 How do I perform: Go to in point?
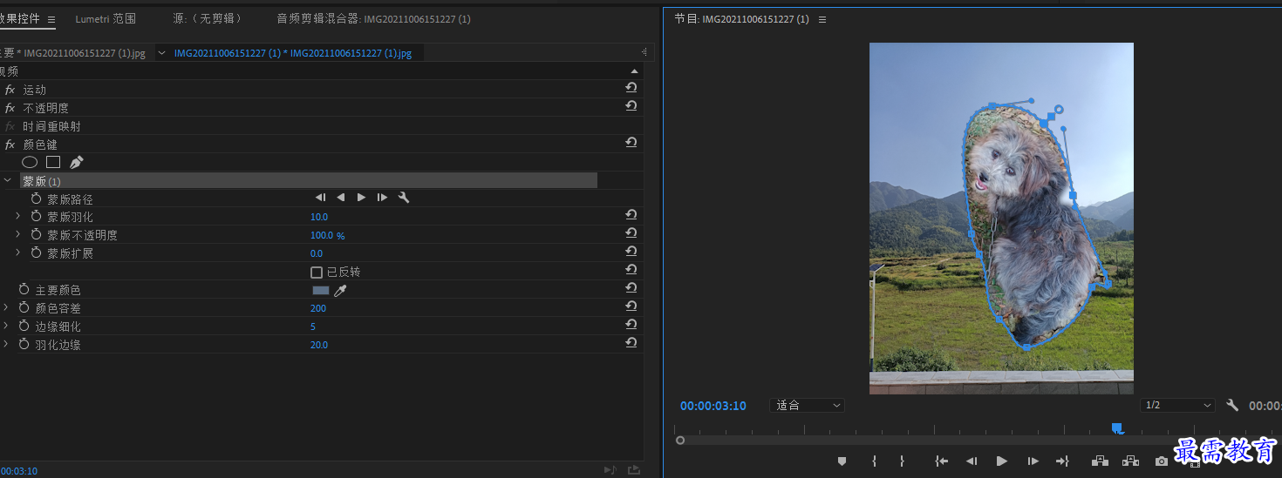pos(941,461)
